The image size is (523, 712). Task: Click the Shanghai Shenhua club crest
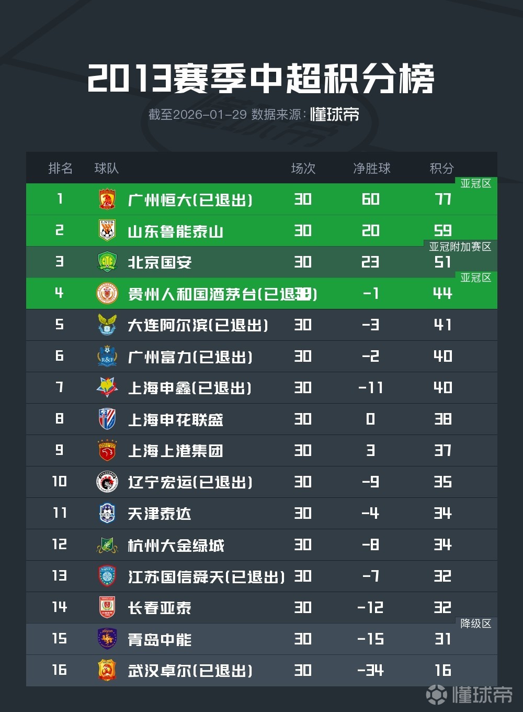(107, 419)
